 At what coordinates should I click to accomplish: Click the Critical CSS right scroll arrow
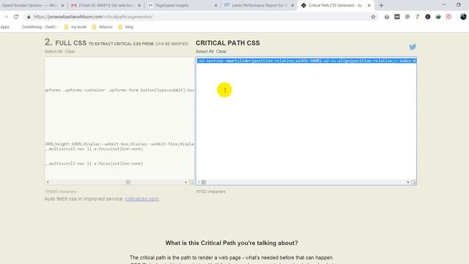coord(408,182)
